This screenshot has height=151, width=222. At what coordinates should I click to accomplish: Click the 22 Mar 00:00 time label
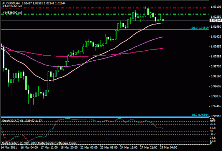(89, 147)
